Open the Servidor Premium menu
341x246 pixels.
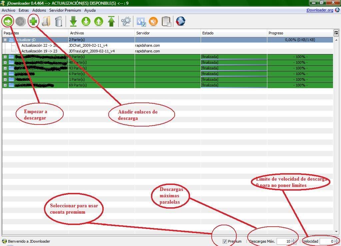point(65,10)
